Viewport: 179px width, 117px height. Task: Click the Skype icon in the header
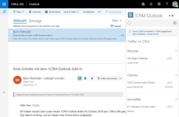pyautogui.click(x=143, y=4)
